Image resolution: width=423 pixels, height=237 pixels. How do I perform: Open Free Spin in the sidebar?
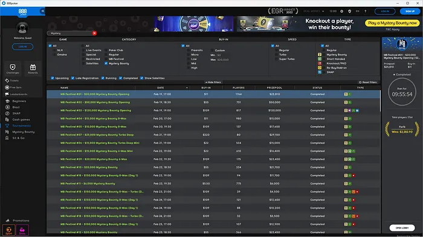point(13,87)
